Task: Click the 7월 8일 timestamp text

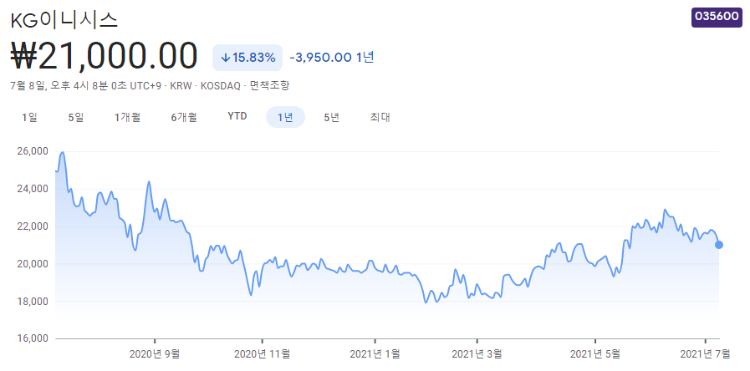Action: (x=79, y=86)
